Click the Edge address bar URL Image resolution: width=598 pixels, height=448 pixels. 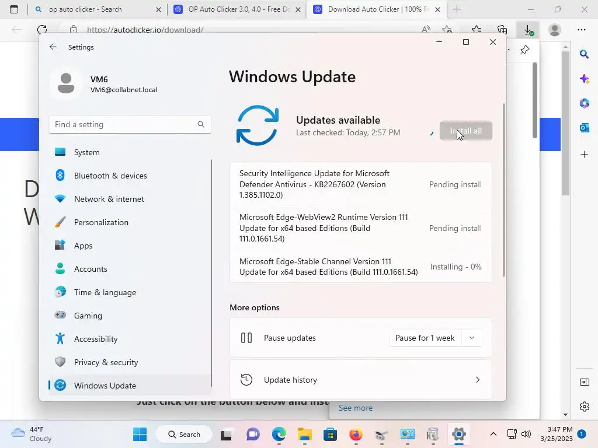click(145, 30)
